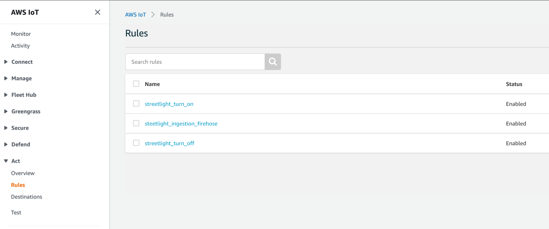The image size is (549, 229).
Task: Click into the Search rules field
Action: pyautogui.click(x=195, y=62)
